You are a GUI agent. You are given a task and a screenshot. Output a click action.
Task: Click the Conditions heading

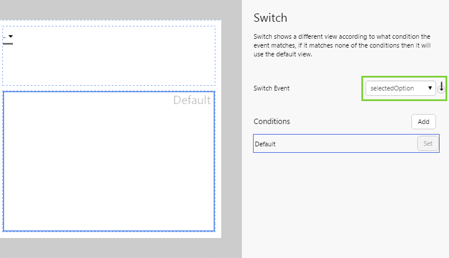[x=272, y=121]
